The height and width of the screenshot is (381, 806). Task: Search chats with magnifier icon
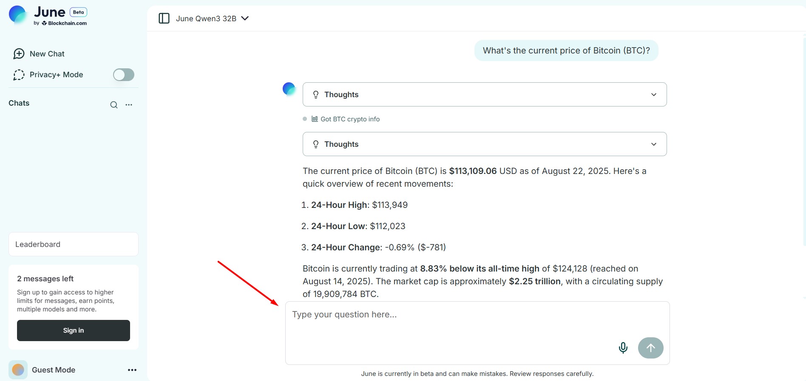(x=114, y=105)
